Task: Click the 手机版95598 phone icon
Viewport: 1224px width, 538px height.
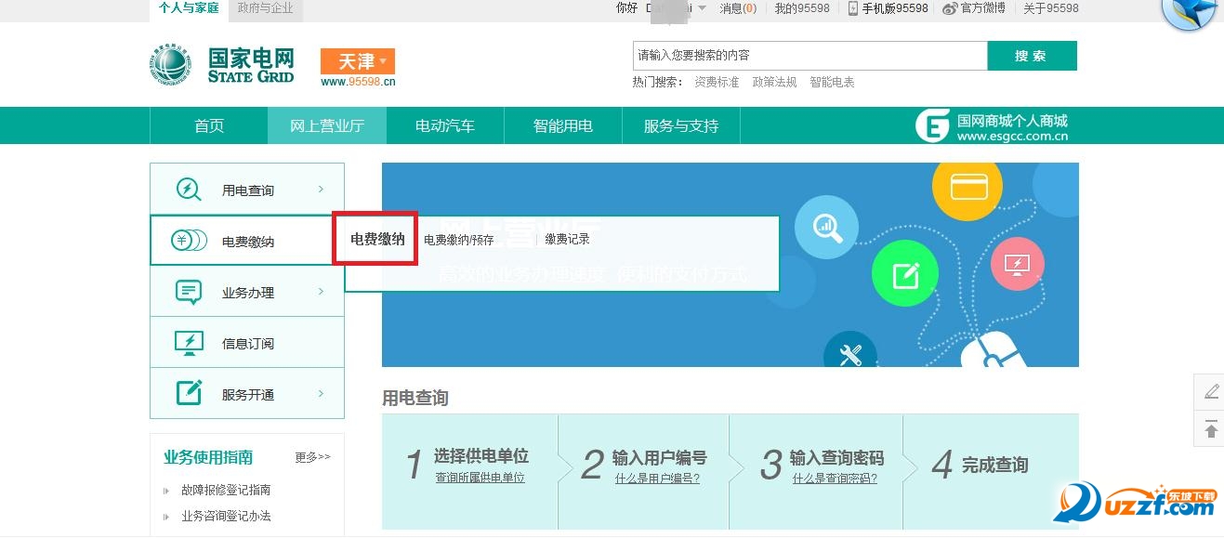Action: coord(851,8)
